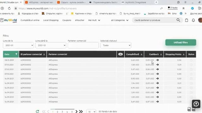Expand the All Categories dropdown
The image size is (202, 113).
pyautogui.click(x=120, y=20)
